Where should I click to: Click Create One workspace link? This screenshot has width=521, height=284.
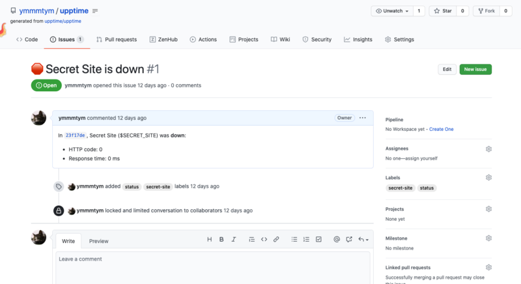click(442, 129)
